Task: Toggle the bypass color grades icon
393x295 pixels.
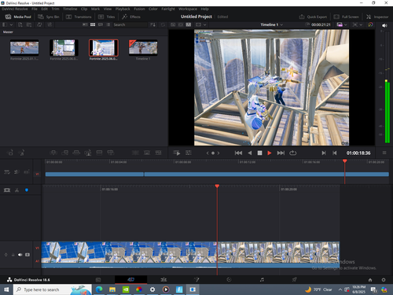Action: (370, 24)
